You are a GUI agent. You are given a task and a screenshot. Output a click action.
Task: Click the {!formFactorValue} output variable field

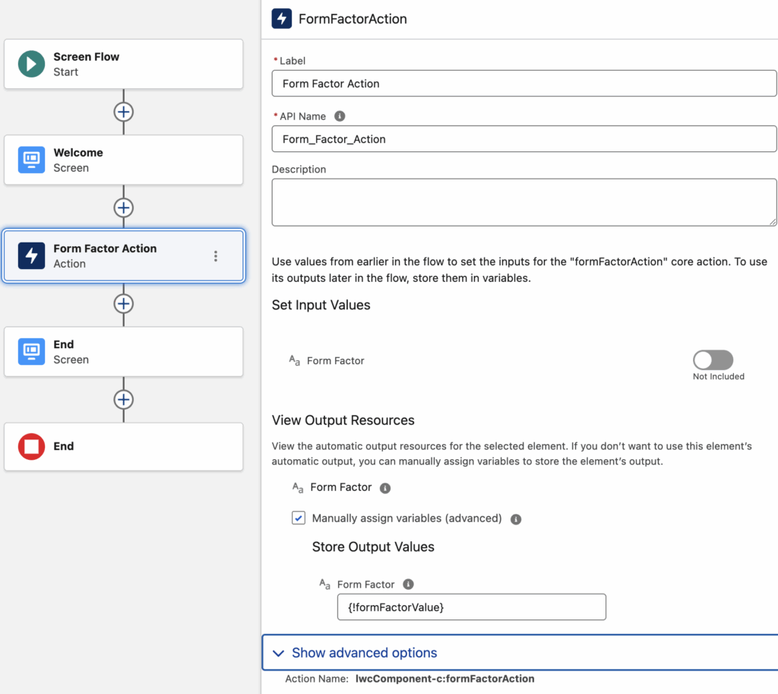tap(471, 607)
